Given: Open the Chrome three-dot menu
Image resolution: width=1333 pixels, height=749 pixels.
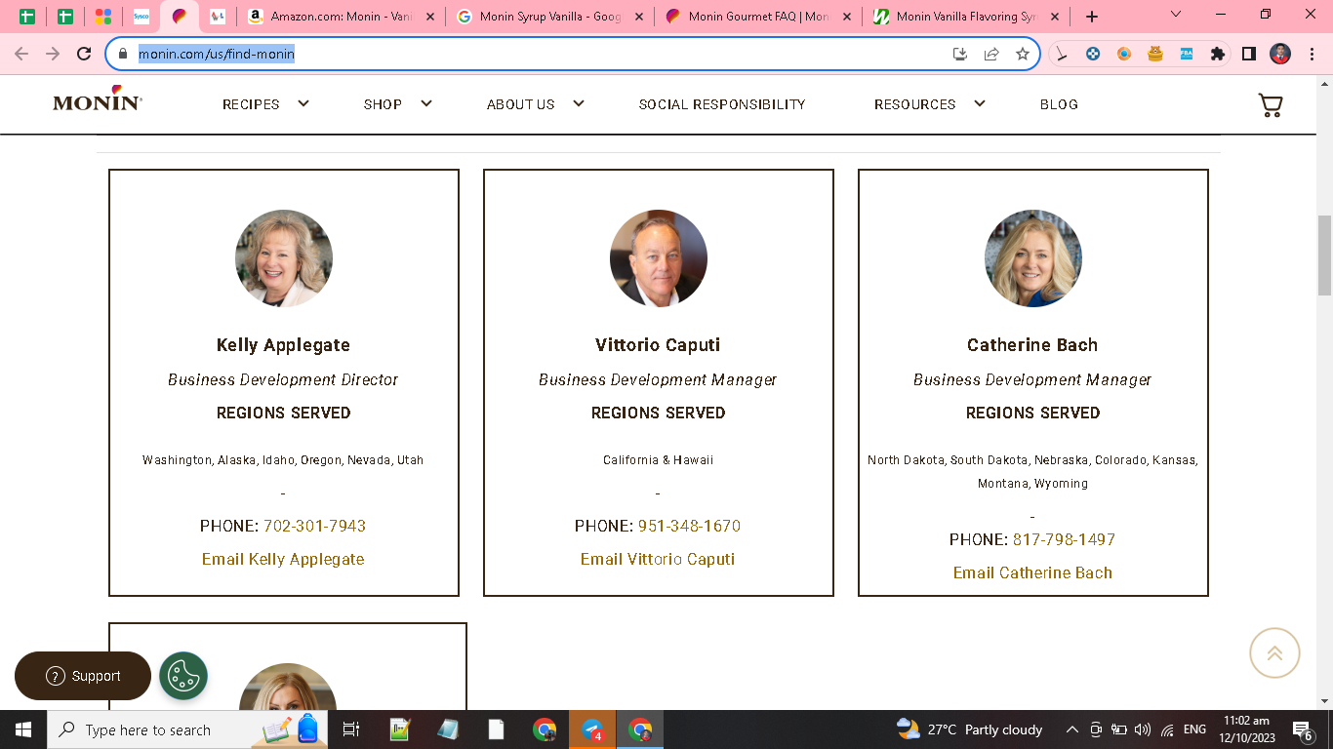Looking at the screenshot, I should point(1311,55).
